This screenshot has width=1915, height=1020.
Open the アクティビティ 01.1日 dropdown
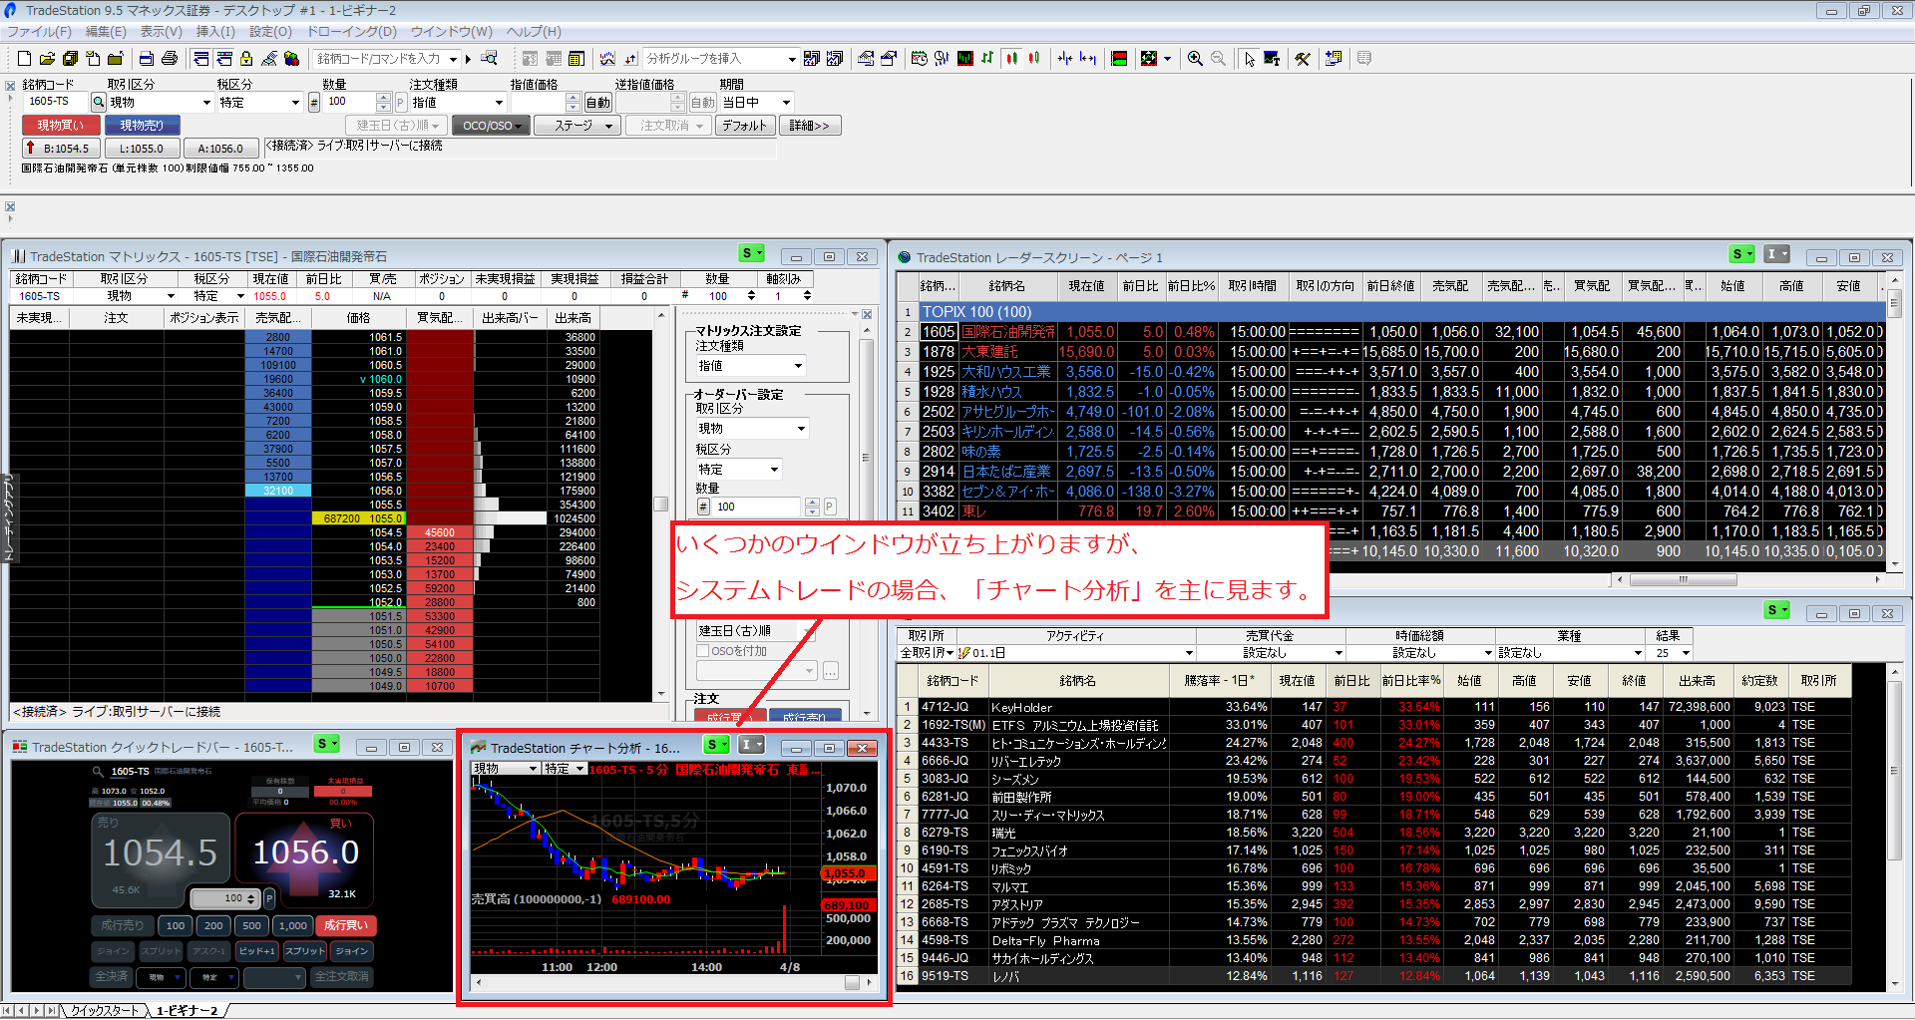(1075, 653)
